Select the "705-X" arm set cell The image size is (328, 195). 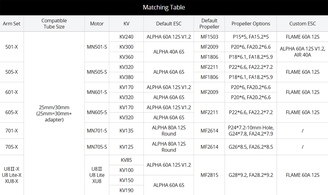12,147
